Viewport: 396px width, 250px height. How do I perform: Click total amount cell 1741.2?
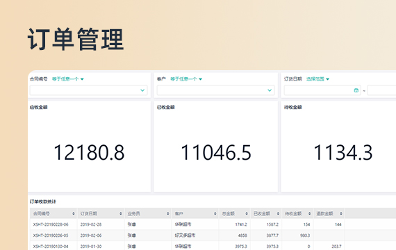241,224
